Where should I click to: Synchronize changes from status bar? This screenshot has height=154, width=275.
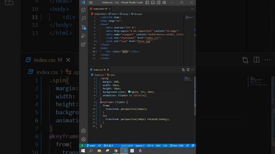[x=100, y=145]
